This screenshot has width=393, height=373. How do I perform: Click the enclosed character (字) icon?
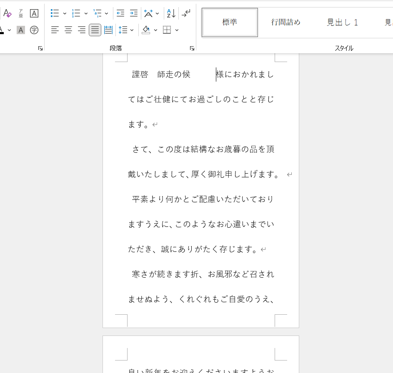click(x=34, y=30)
